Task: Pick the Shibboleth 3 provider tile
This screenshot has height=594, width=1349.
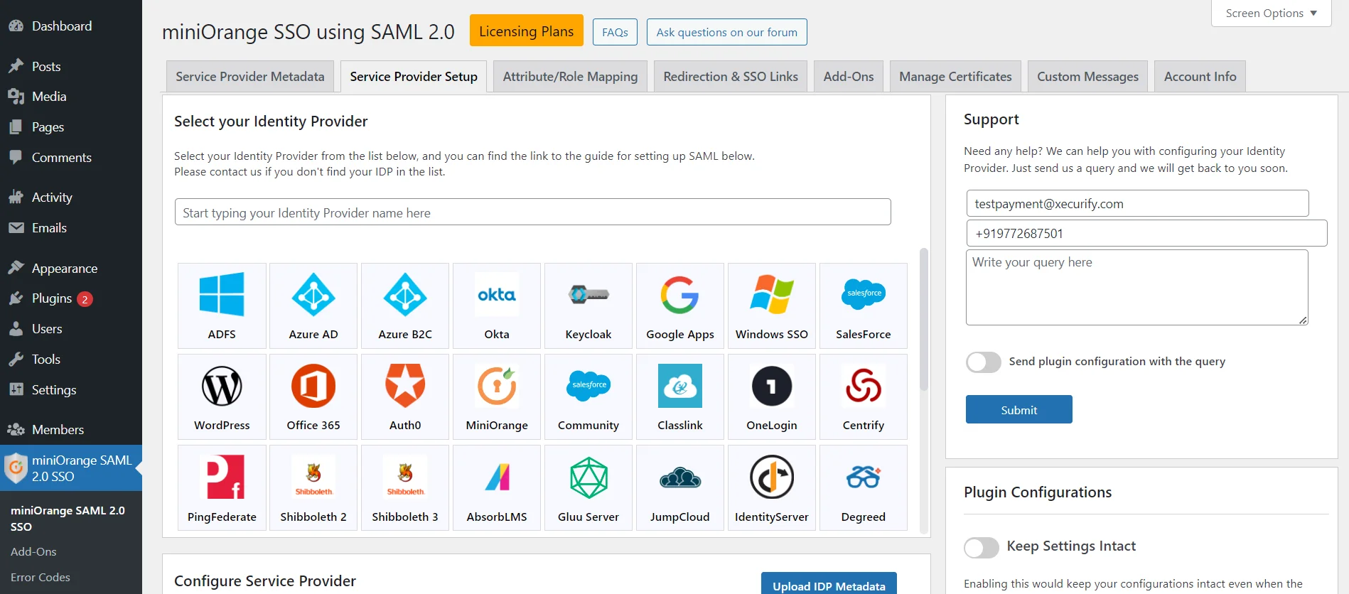Action: click(x=405, y=487)
